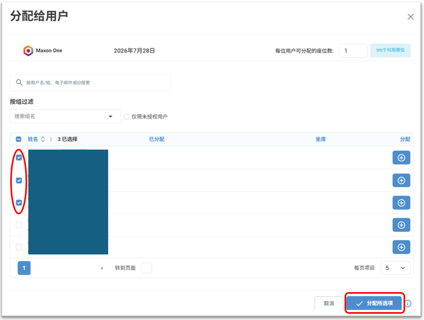This screenshot has width=424, height=320.
Task: Click the assign plus icon in fifth row
Action: point(401,247)
